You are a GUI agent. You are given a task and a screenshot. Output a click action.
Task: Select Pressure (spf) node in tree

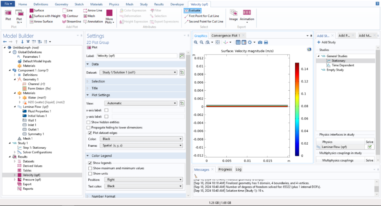pos(32,180)
